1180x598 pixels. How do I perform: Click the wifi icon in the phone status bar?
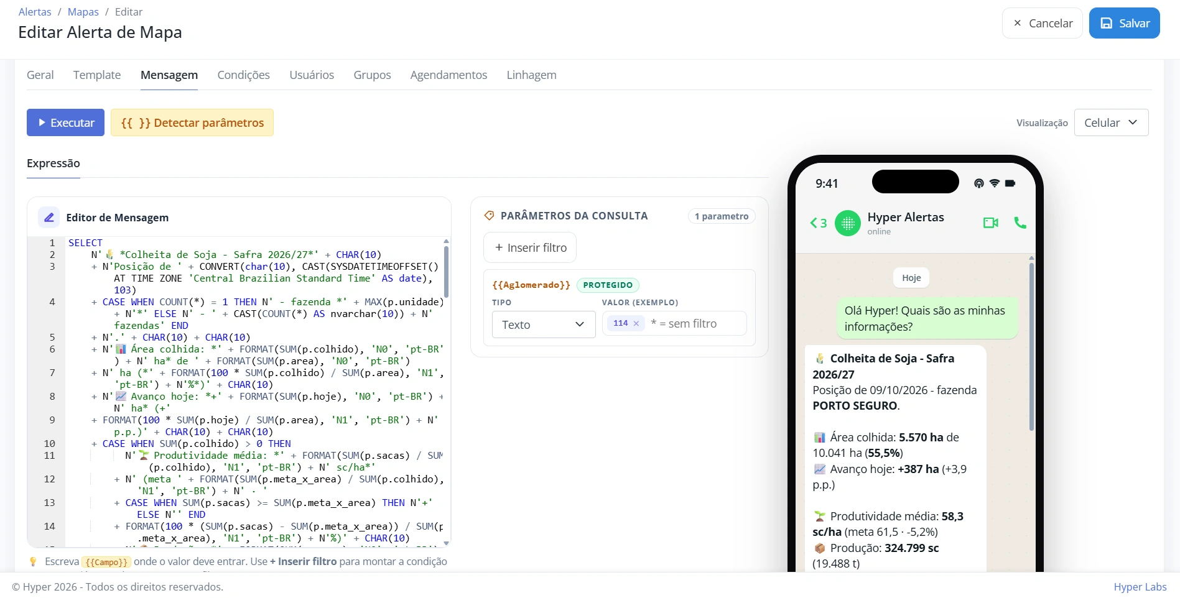point(994,183)
